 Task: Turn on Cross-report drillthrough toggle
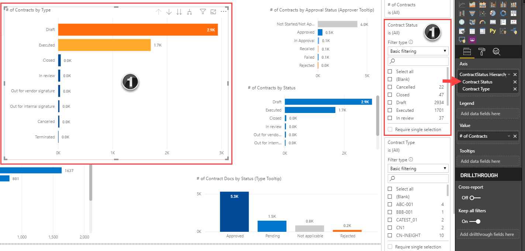point(476,198)
